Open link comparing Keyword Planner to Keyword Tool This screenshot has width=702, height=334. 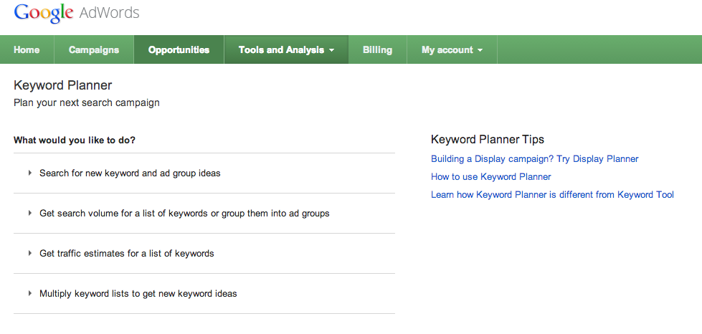(552, 194)
